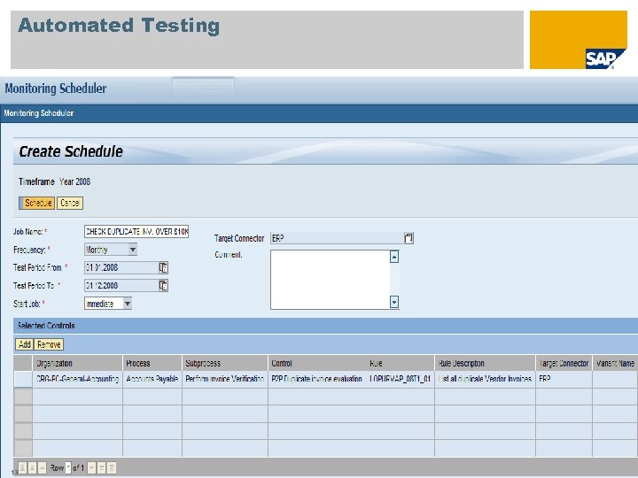Viewport: 638px width, 478px height.
Task: Click the Variant Name column header
Action: 615,363
